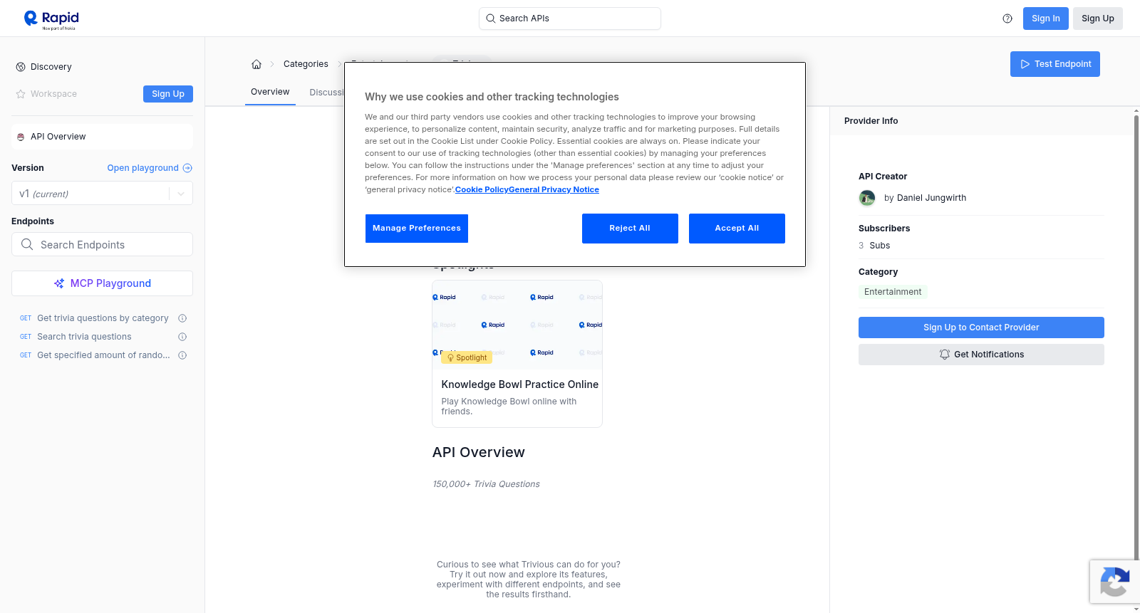Viewport: 1140px width, 613px height.
Task: Click the Open playground link
Action: (x=150, y=168)
